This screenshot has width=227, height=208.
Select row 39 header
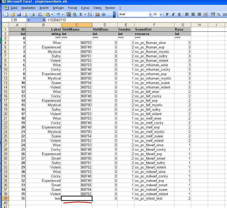tap(4, 198)
